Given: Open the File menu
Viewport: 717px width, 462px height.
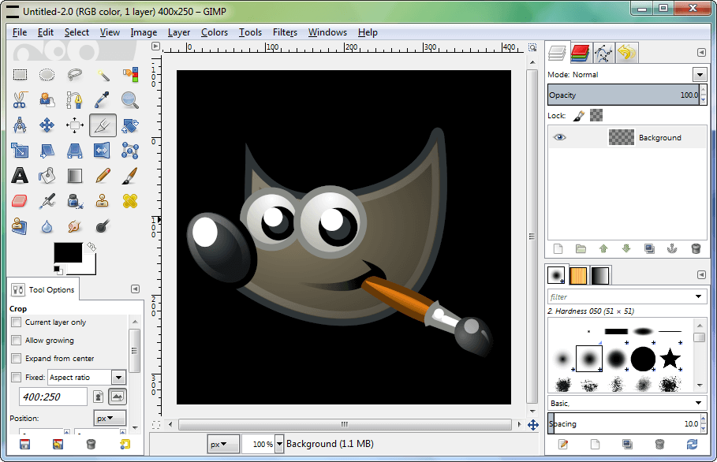Looking at the screenshot, I should coord(19,32).
